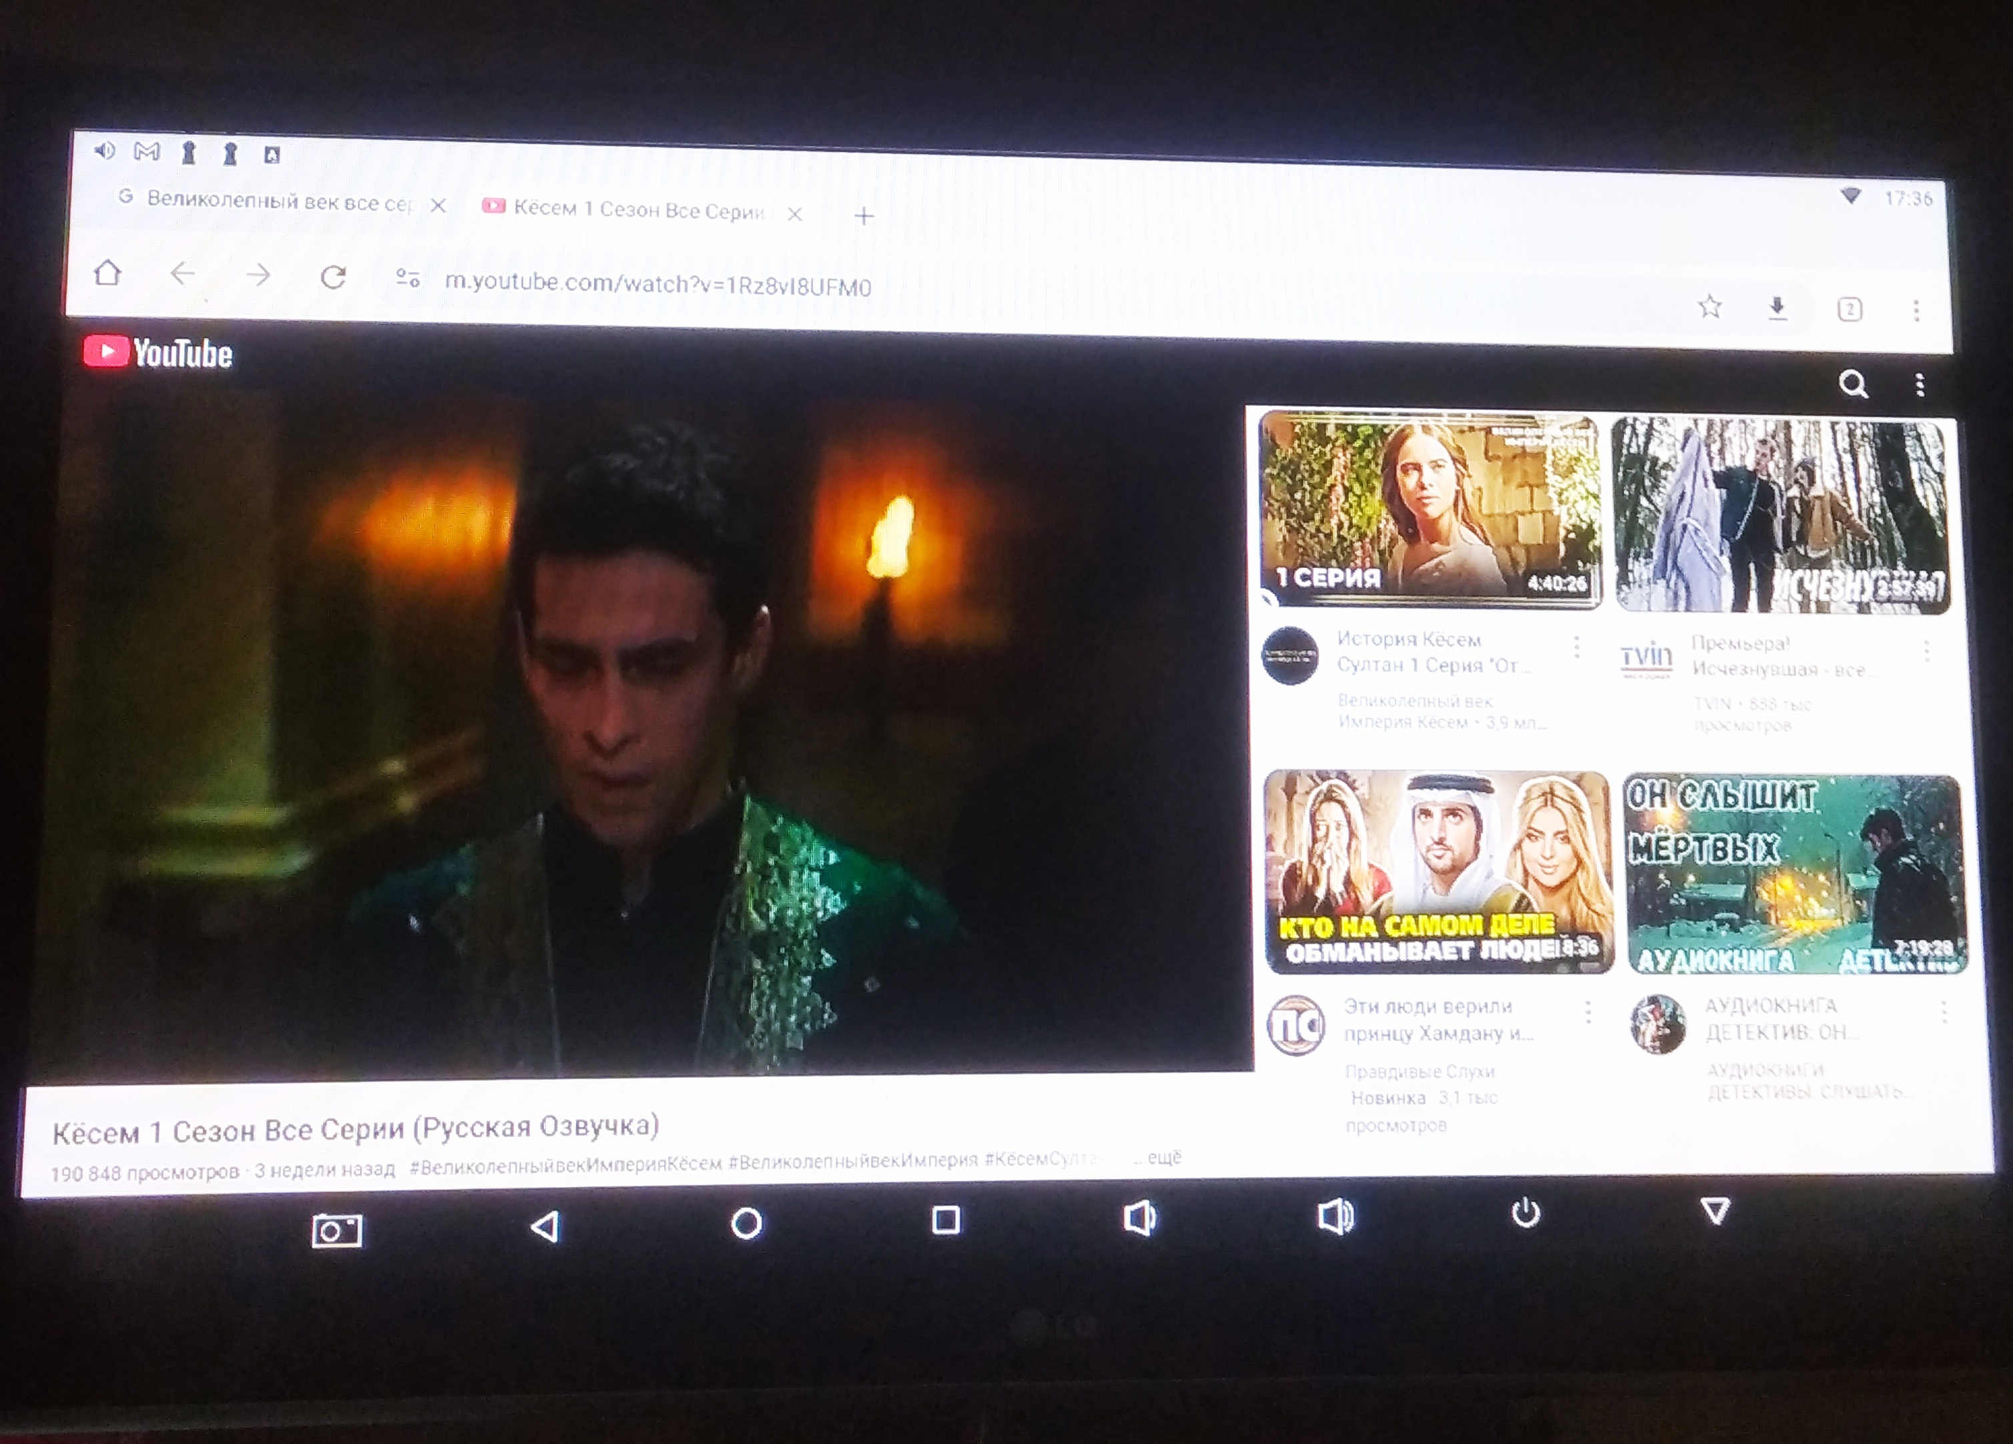Viewport: 2013px width, 1444px height.
Task: Switch to the Кёсем 1 Сезон tab
Action: point(623,210)
